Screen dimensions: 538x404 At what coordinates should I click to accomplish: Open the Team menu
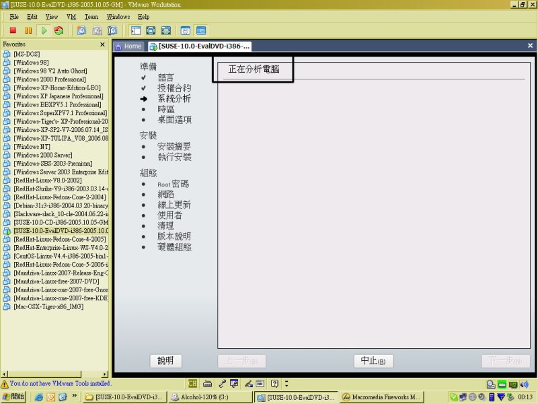(91, 17)
